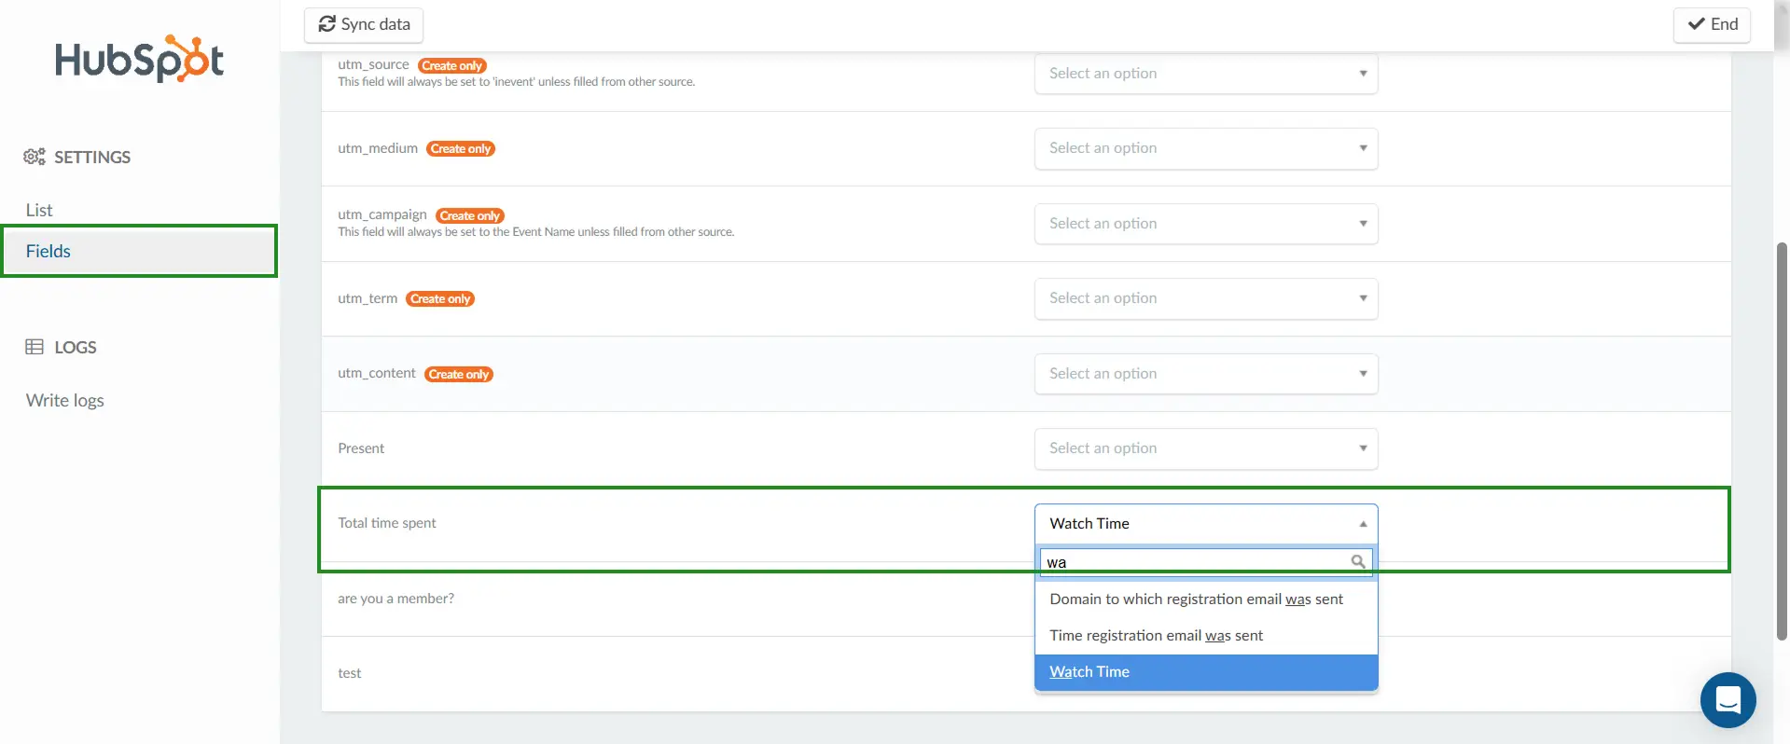Click the Sync data button

[x=364, y=24]
